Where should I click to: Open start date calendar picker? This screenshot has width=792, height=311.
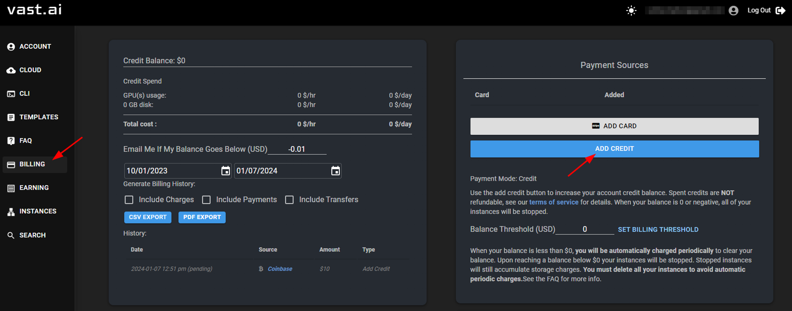pos(225,171)
